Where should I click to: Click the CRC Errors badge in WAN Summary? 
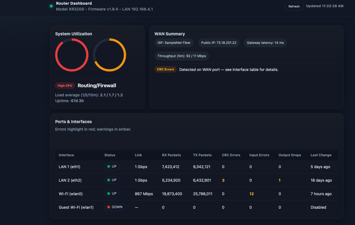(165, 69)
